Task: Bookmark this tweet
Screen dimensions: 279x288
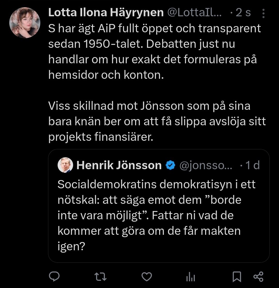Action: tap(237, 277)
